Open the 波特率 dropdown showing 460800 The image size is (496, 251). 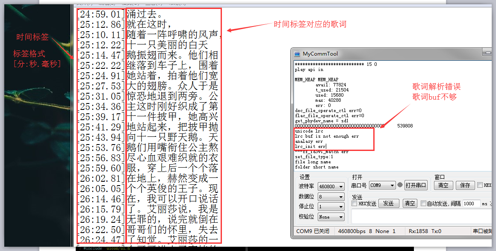pyautogui.click(x=331, y=186)
